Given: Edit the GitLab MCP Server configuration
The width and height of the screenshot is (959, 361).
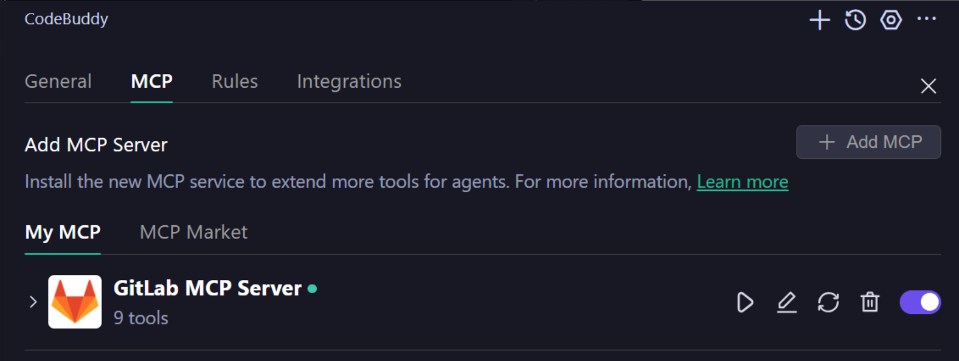Looking at the screenshot, I should 787,302.
